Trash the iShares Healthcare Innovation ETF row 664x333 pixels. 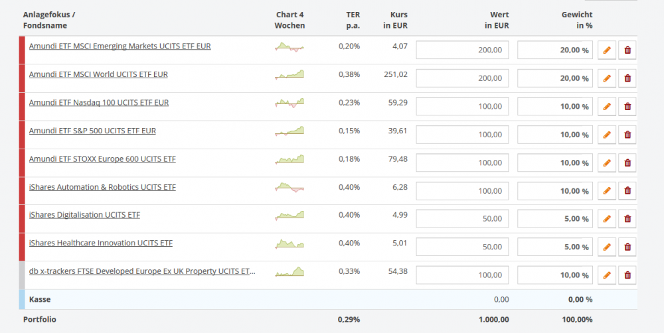(x=627, y=247)
